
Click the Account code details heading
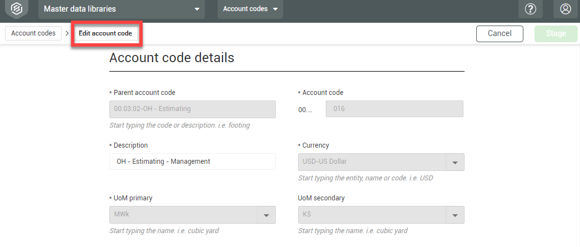[x=172, y=58]
